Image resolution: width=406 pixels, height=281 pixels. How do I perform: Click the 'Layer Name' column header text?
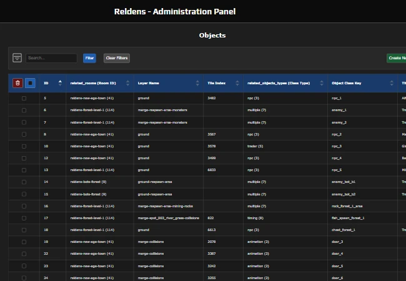(149, 83)
